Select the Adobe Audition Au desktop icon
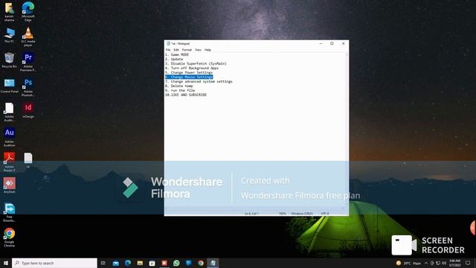This screenshot has height=268, width=476. [x=9, y=137]
